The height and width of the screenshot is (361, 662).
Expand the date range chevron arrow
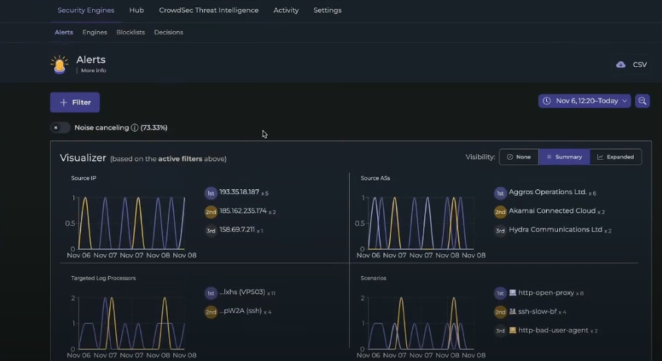pyautogui.click(x=625, y=101)
